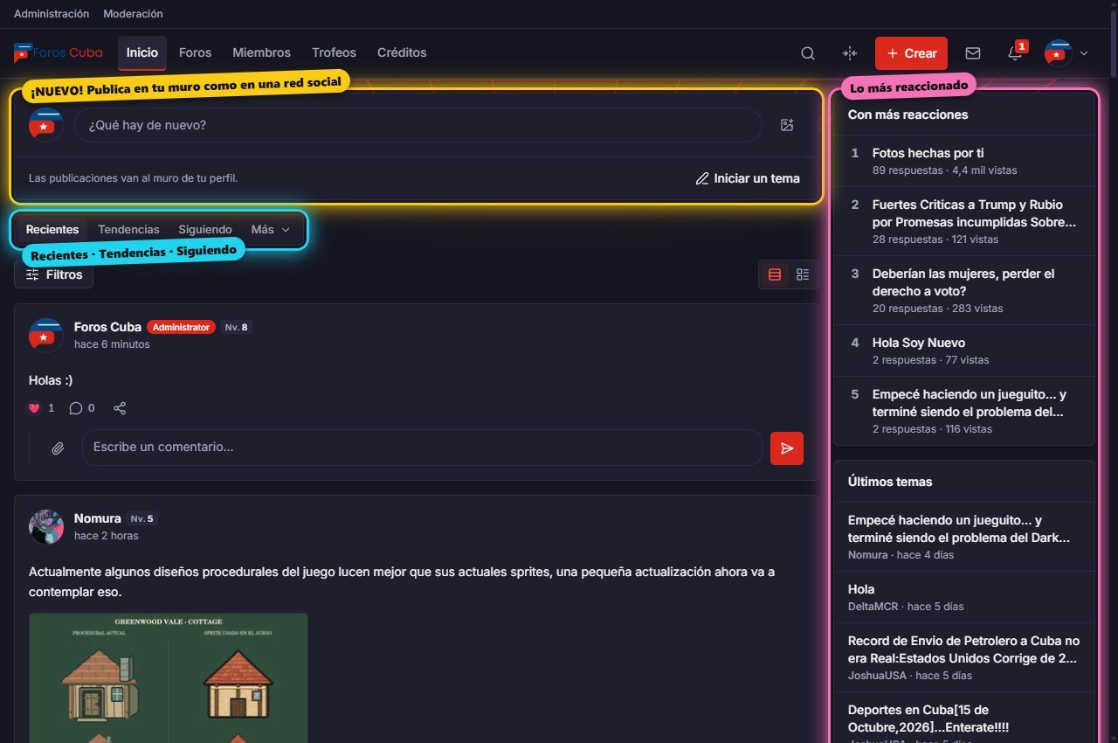Select the Recientes feed tab
The height and width of the screenshot is (743, 1118).
pyautogui.click(x=52, y=229)
